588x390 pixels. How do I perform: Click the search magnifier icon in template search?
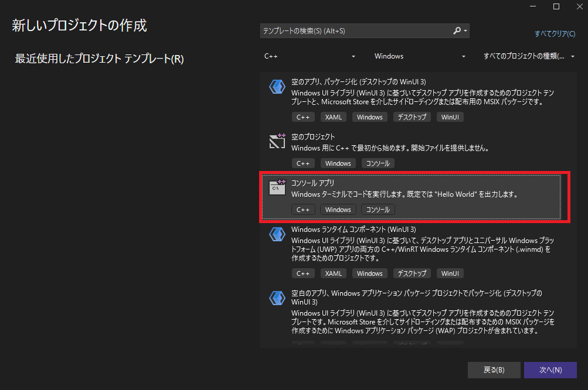pos(457,30)
